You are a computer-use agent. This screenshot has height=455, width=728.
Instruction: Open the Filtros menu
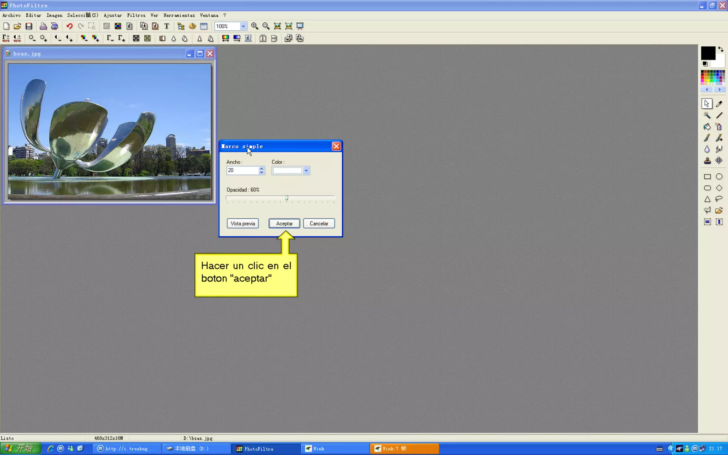(x=136, y=15)
